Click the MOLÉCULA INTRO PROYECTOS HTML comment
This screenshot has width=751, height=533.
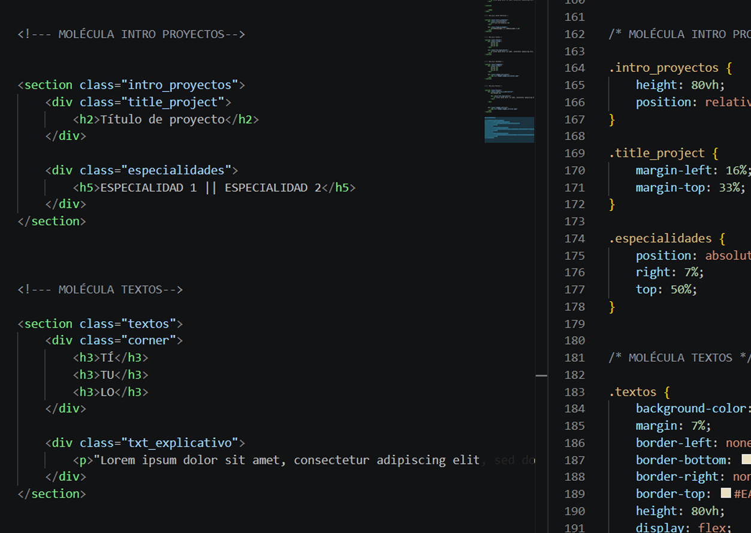tap(131, 34)
